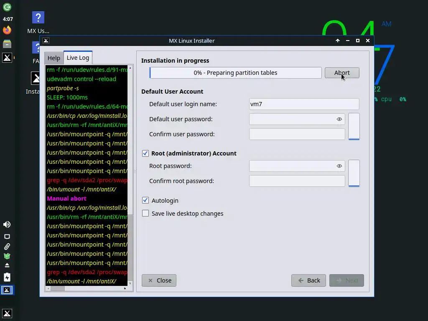Click the greyed-out Next button
428x321 pixels.
(x=346, y=280)
